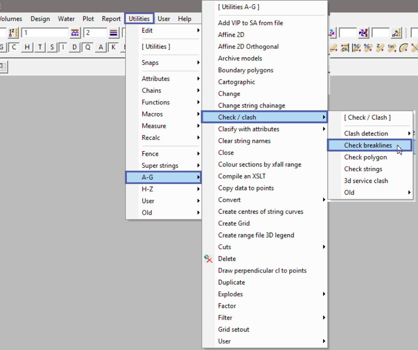
Task: Expand the Chains submenu
Action: (164, 90)
